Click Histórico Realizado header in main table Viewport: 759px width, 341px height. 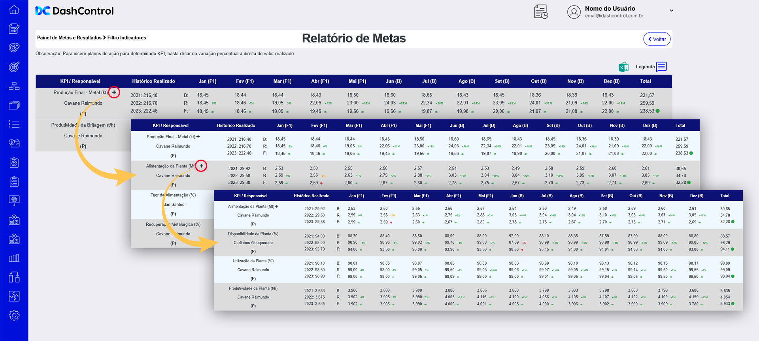(153, 81)
